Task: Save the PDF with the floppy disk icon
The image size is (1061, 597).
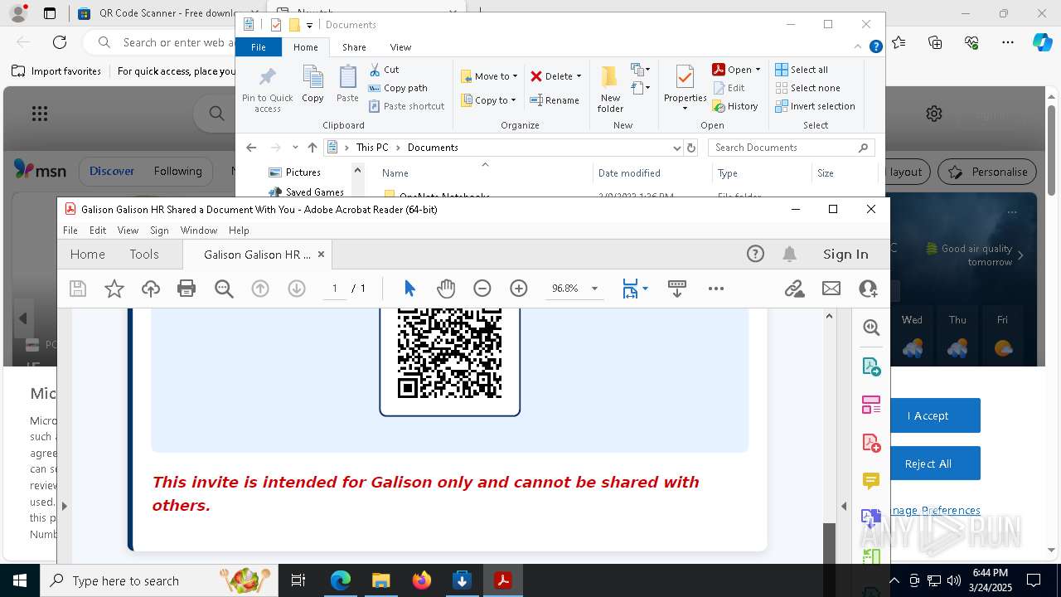Action: 78,289
